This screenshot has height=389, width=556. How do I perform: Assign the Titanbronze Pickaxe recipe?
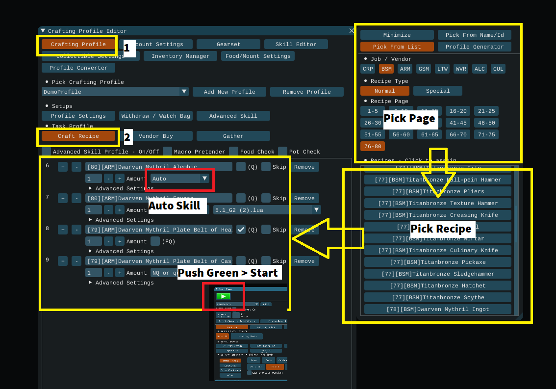(x=437, y=262)
